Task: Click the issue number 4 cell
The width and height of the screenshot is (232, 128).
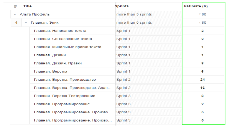Action: coord(16,23)
